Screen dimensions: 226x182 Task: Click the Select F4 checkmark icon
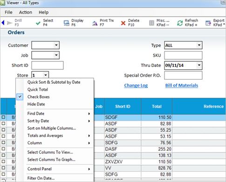tap(38, 23)
